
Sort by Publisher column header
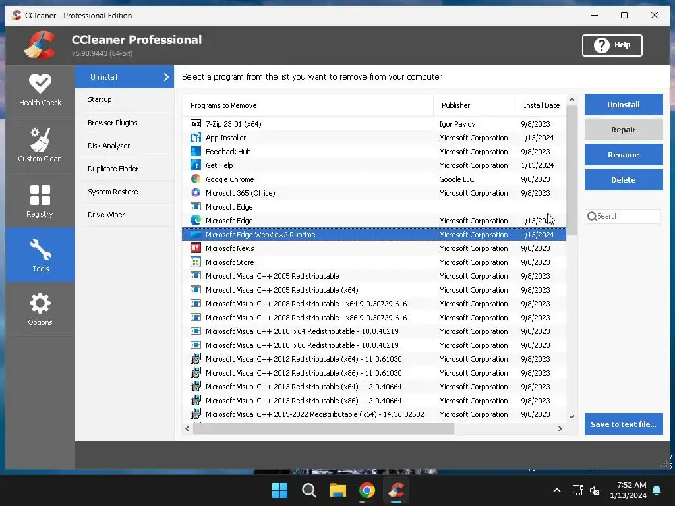click(x=474, y=105)
